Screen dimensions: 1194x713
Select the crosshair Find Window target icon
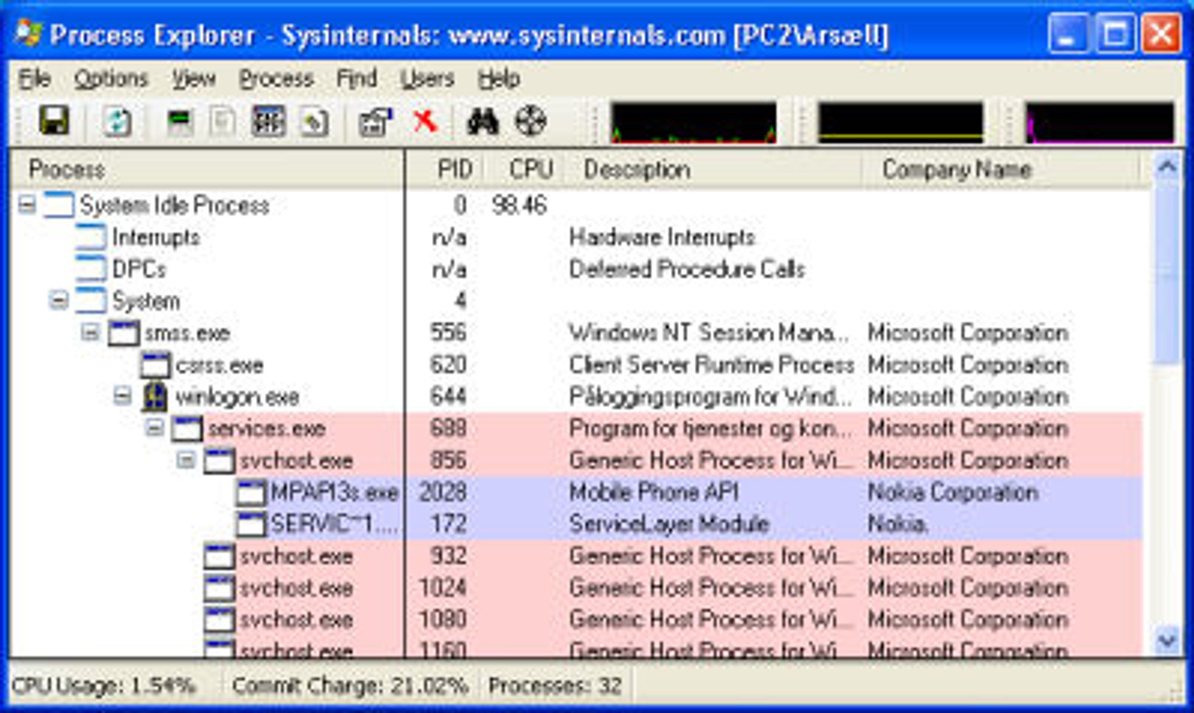click(530, 122)
